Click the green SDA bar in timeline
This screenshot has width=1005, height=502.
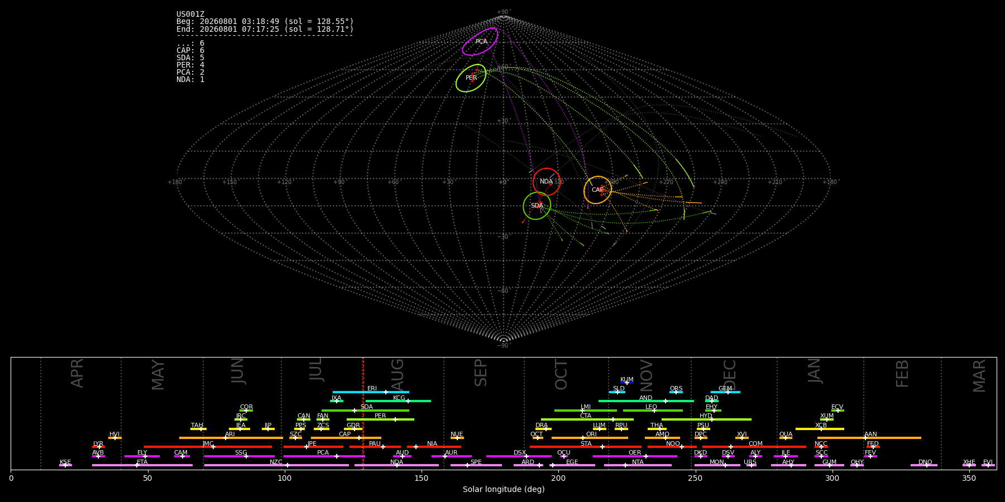[x=365, y=411]
